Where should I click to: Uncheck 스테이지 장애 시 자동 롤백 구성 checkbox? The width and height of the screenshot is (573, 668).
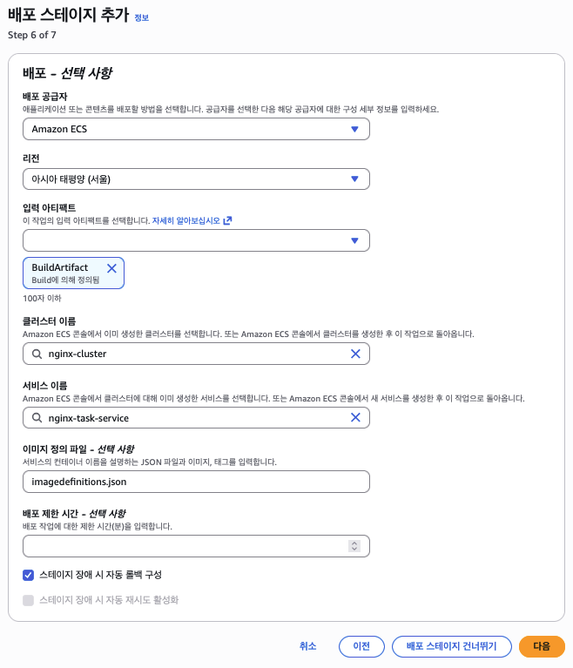[29, 575]
